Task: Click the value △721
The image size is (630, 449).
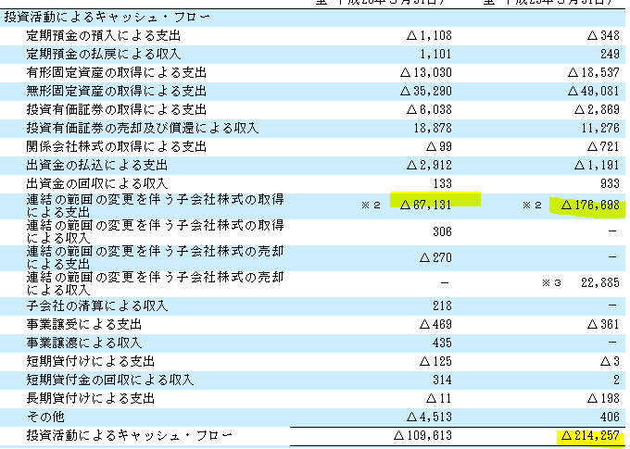Action: click(x=603, y=146)
